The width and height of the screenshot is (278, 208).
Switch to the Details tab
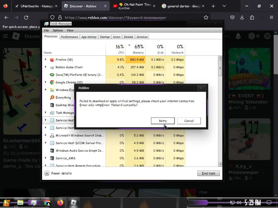coord(128,37)
